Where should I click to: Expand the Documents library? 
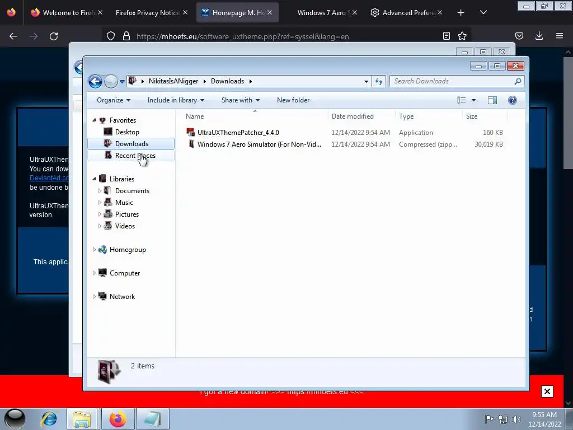pos(100,190)
